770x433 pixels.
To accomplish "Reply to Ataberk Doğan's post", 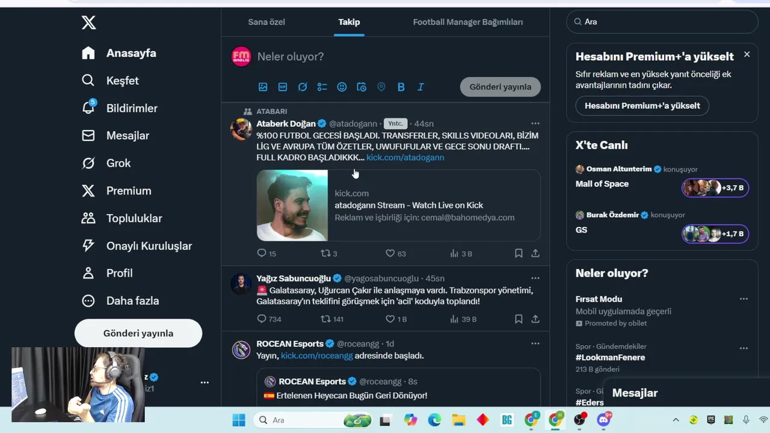I will (266, 253).
